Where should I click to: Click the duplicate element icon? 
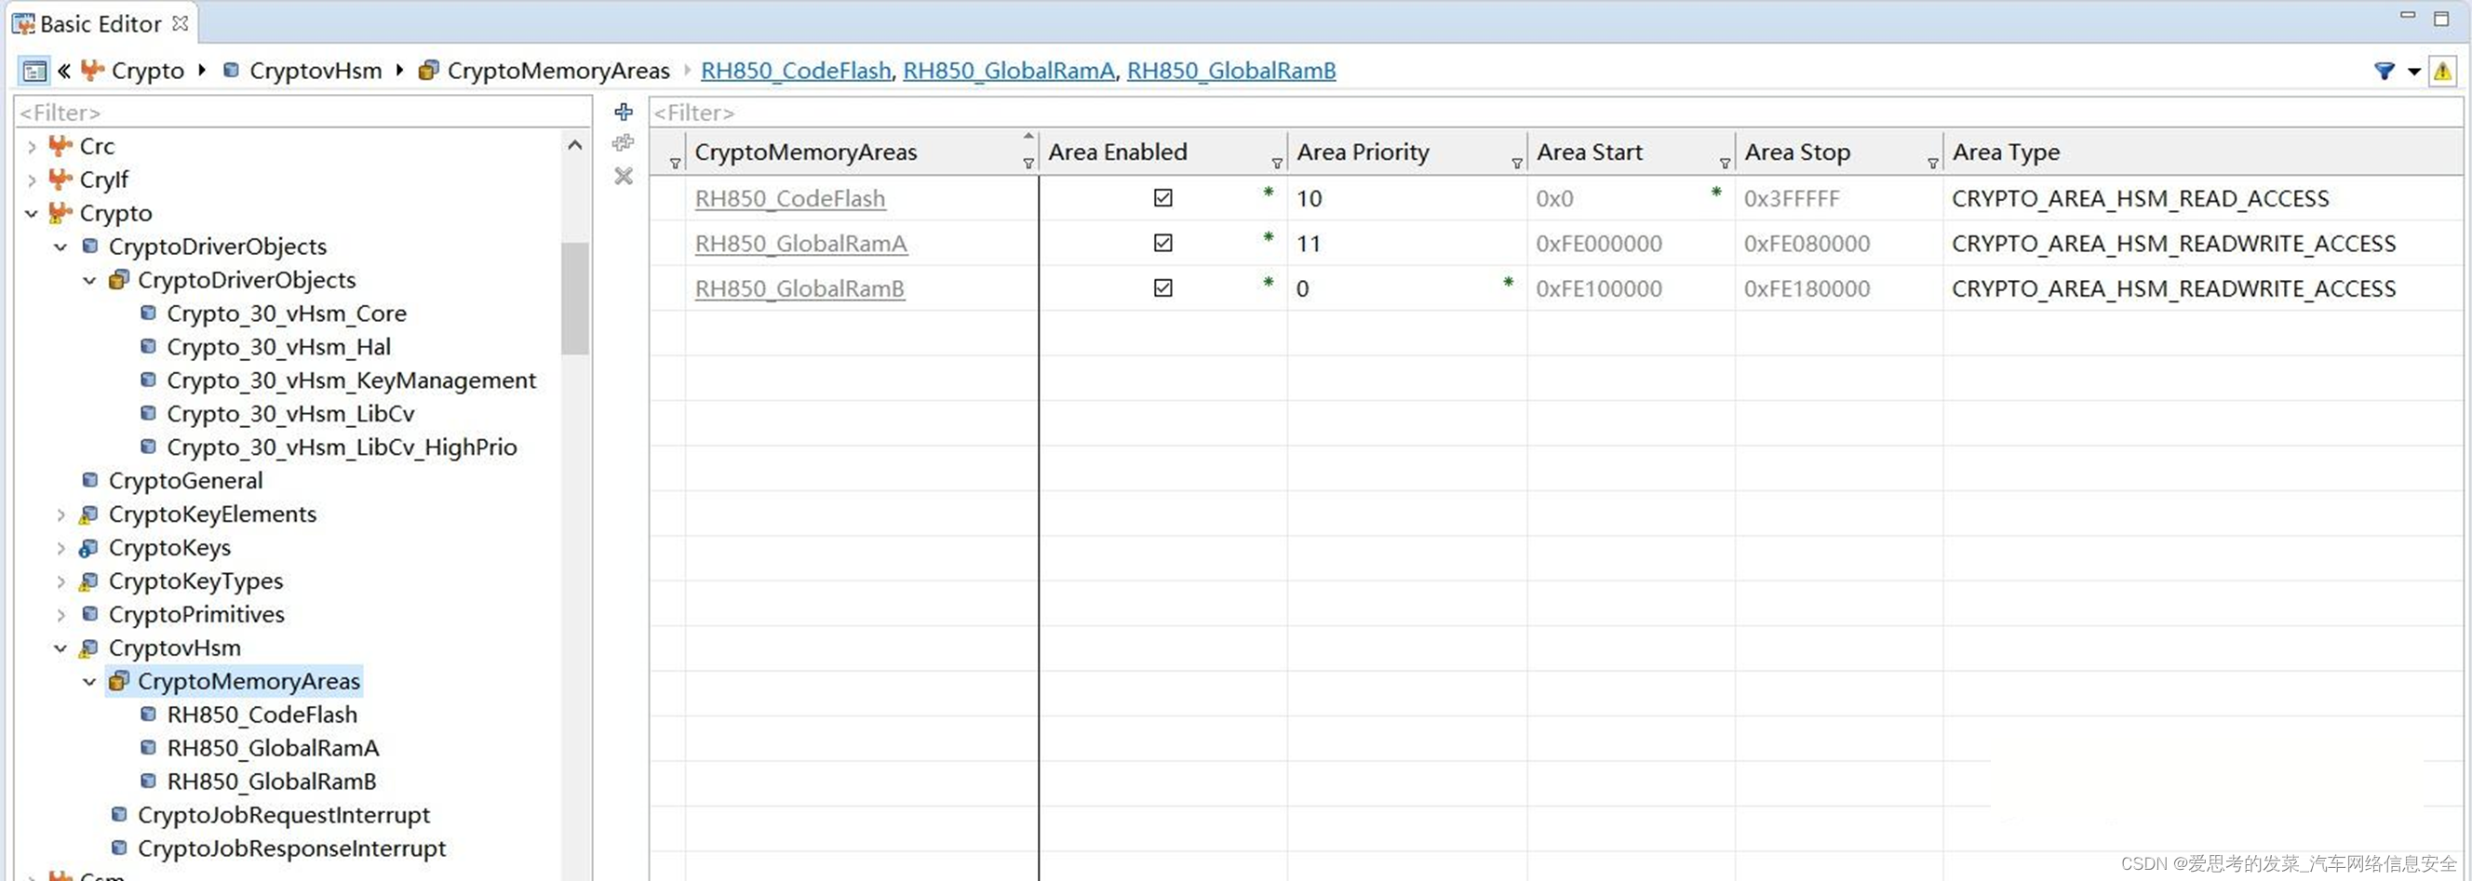pyautogui.click(x=624, y=143)
